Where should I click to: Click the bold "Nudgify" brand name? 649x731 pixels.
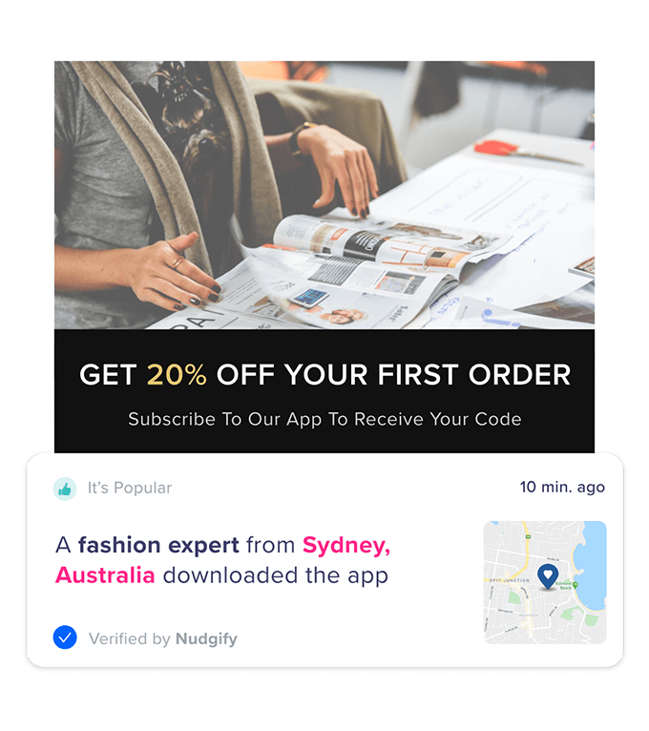point(206,638)
